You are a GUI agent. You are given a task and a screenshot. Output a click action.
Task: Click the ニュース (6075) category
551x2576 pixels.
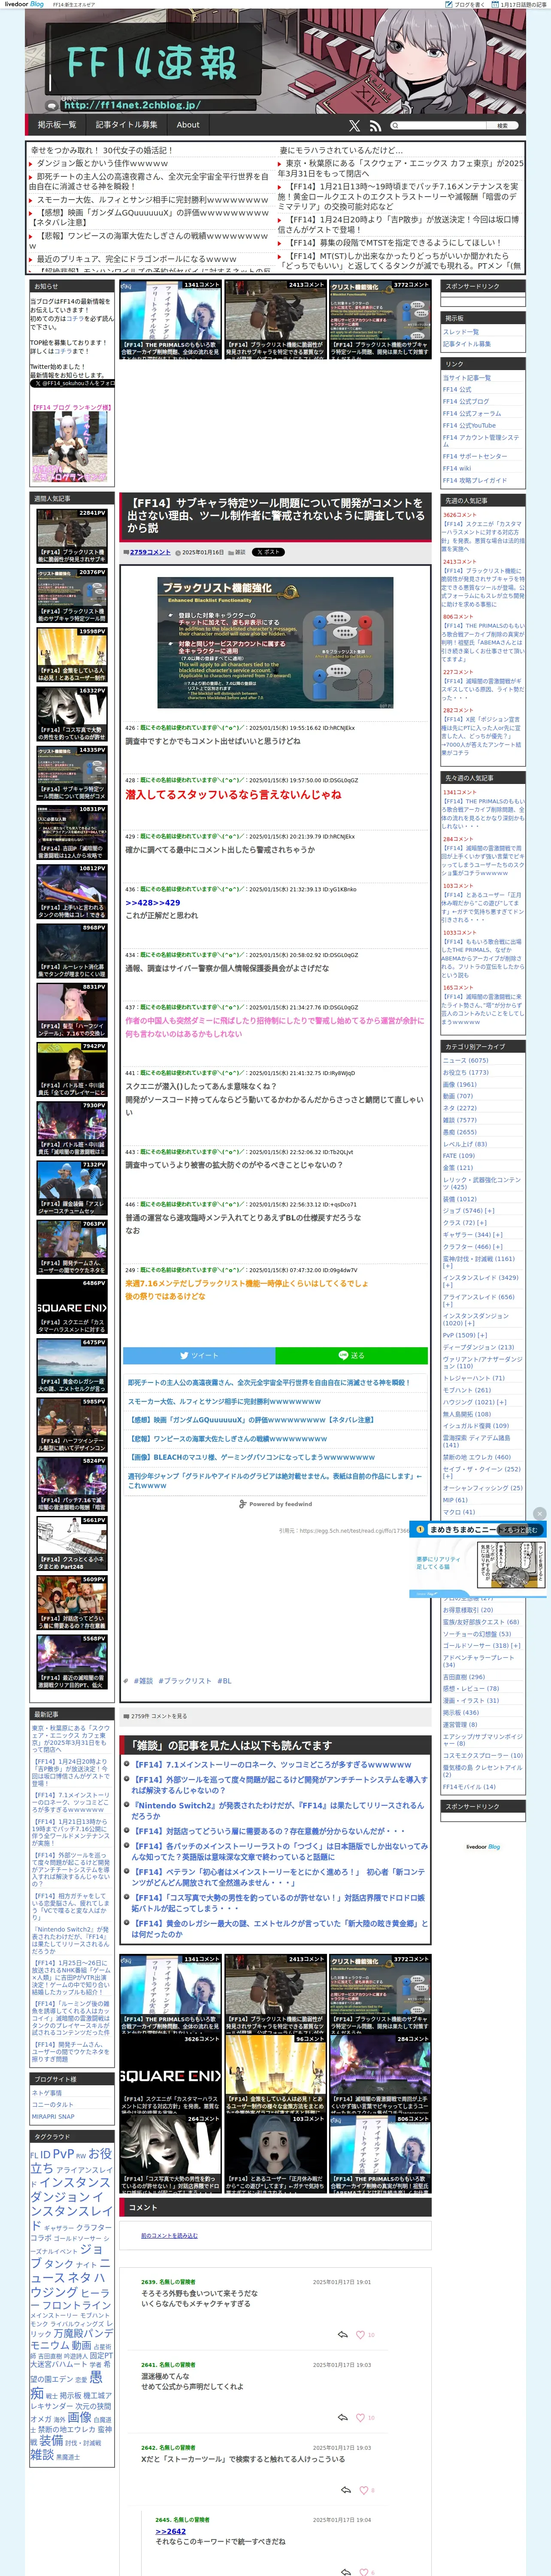466,1060
